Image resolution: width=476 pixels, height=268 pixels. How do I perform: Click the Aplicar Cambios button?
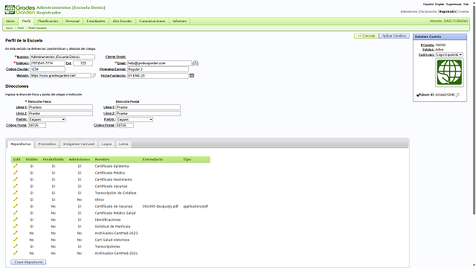pyautogui.click(x=394, y=36)
